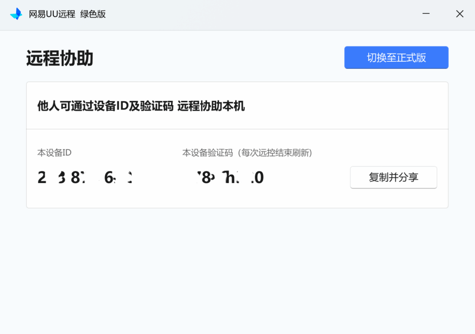Click the 网易UU远程 绿色版 window title
The image size is (475, 334).
67,14
